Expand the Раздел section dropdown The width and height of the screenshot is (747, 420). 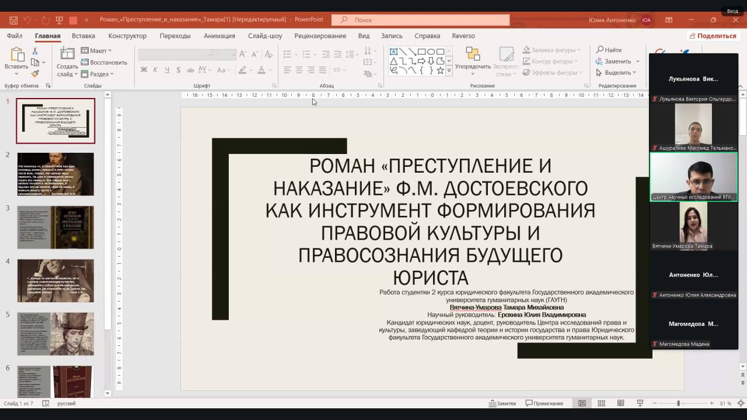click(x=97, y=74)
